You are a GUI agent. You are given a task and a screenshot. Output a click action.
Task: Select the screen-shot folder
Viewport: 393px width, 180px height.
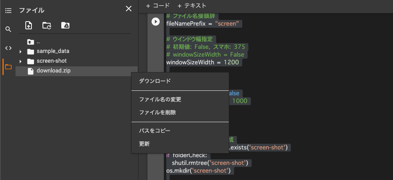point(51,61)
